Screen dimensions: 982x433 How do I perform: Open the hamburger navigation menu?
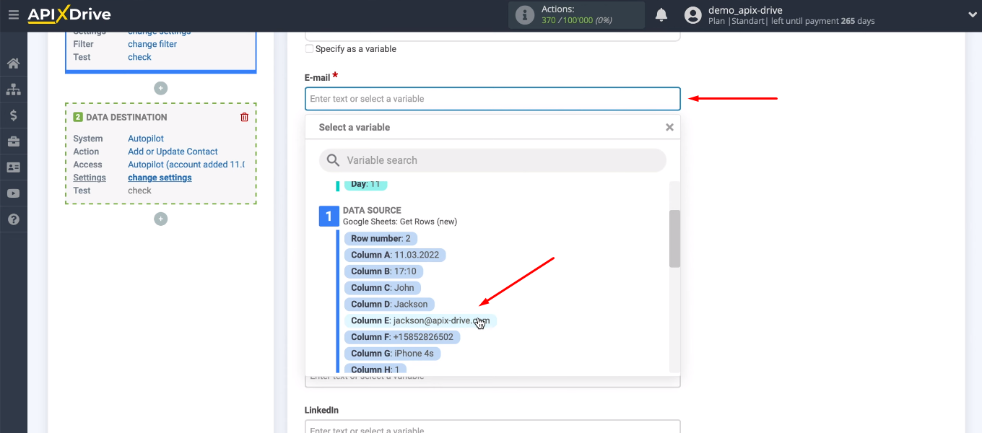tap(14, 14)
